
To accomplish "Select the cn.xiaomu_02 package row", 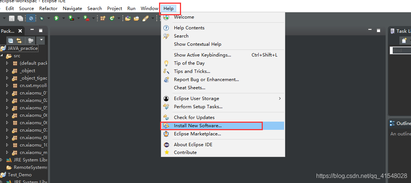I will (x=29, y=100).
